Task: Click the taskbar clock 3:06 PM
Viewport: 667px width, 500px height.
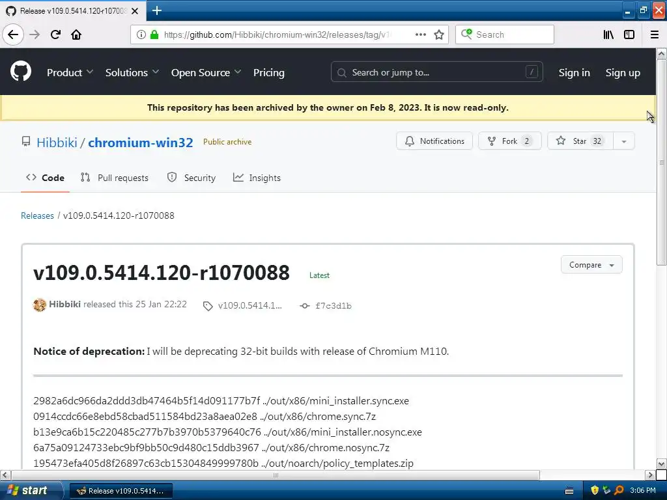Action: (x=643, y=491)
